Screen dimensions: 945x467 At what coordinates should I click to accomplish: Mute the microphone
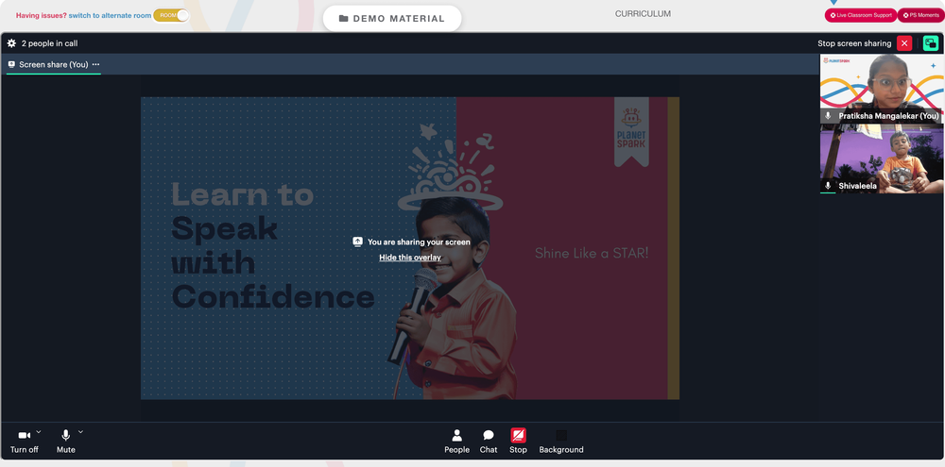point(66,442)
